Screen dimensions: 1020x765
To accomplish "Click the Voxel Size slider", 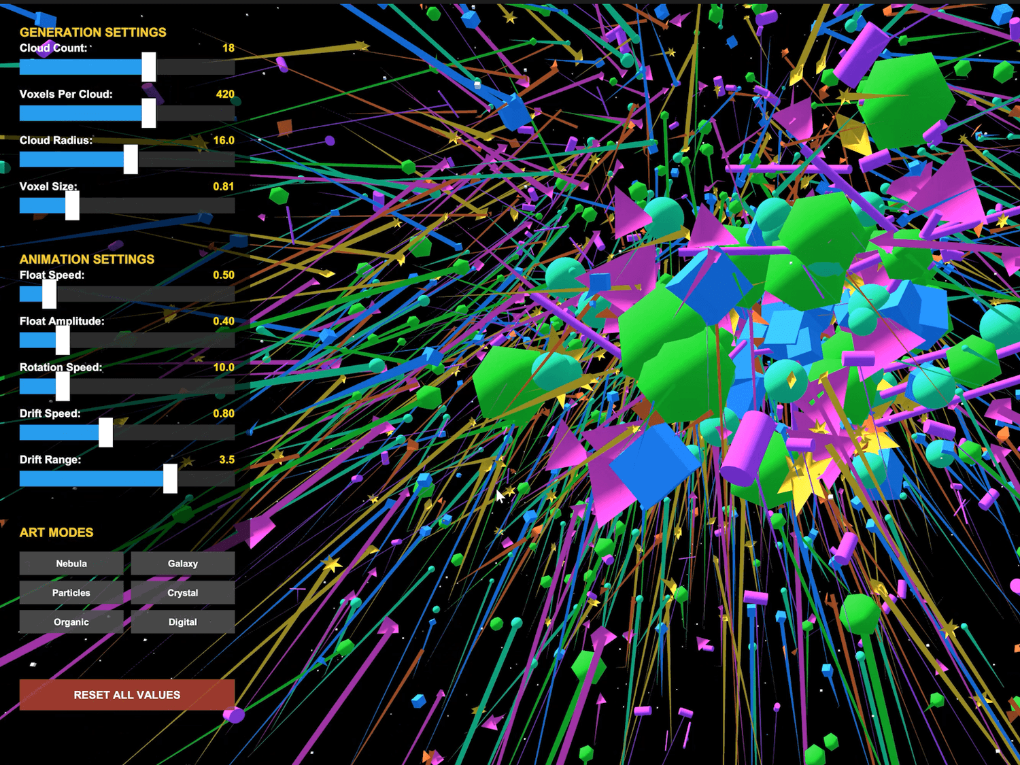I will coord(127,205).
